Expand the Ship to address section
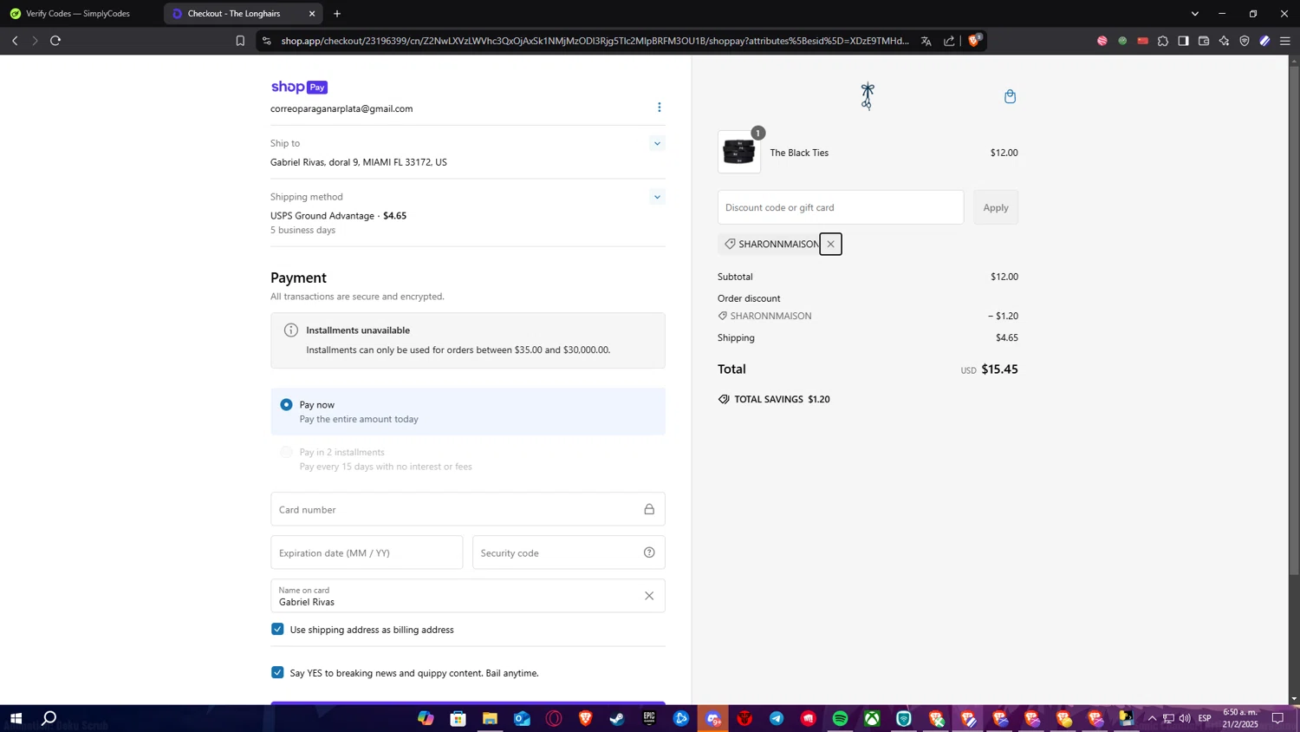1300x732 pixels. tap(657, 144)
